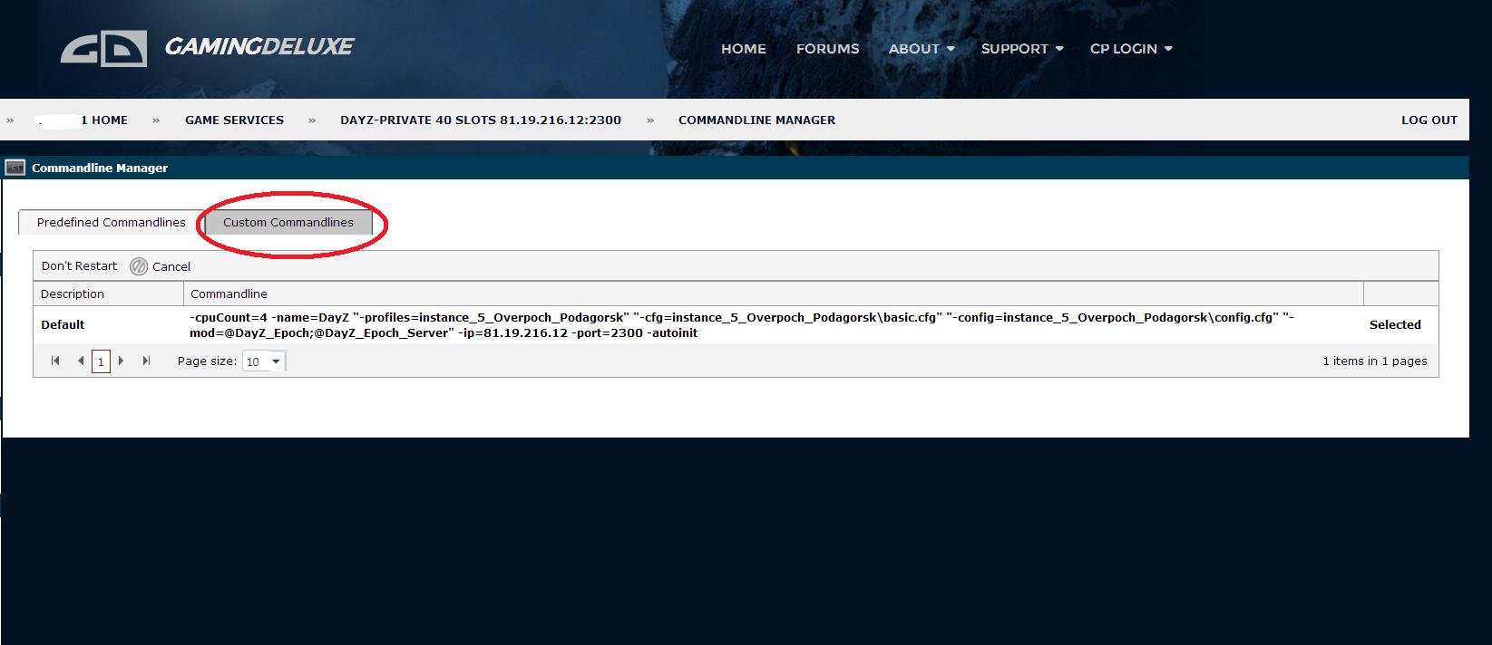The height and width of the screenshot is (645, 1492).
Task: Switch to Custom Commandlines tab
Action: (288, 223)
